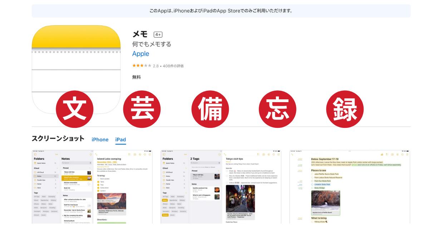Open the Island Lake camping screenshot
Viewport: 429px width, 225px height.
(92, 187)
